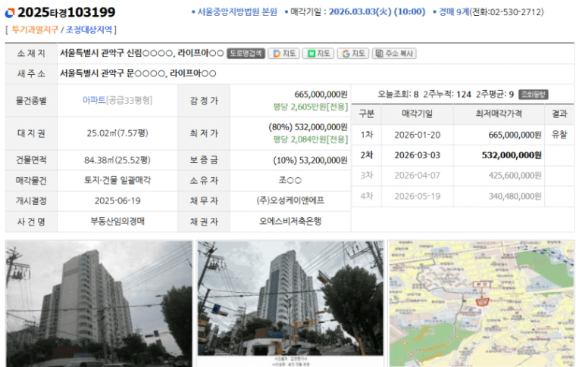576x367 pixels.
Task: Open the second street-view building photo
Action: pos(290,303)
